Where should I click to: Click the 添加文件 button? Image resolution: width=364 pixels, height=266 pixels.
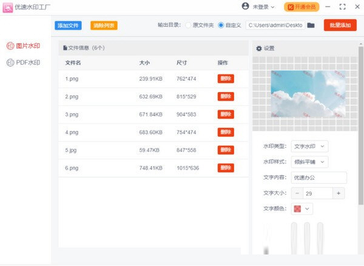pyautogui.click(x=68, y=25)
